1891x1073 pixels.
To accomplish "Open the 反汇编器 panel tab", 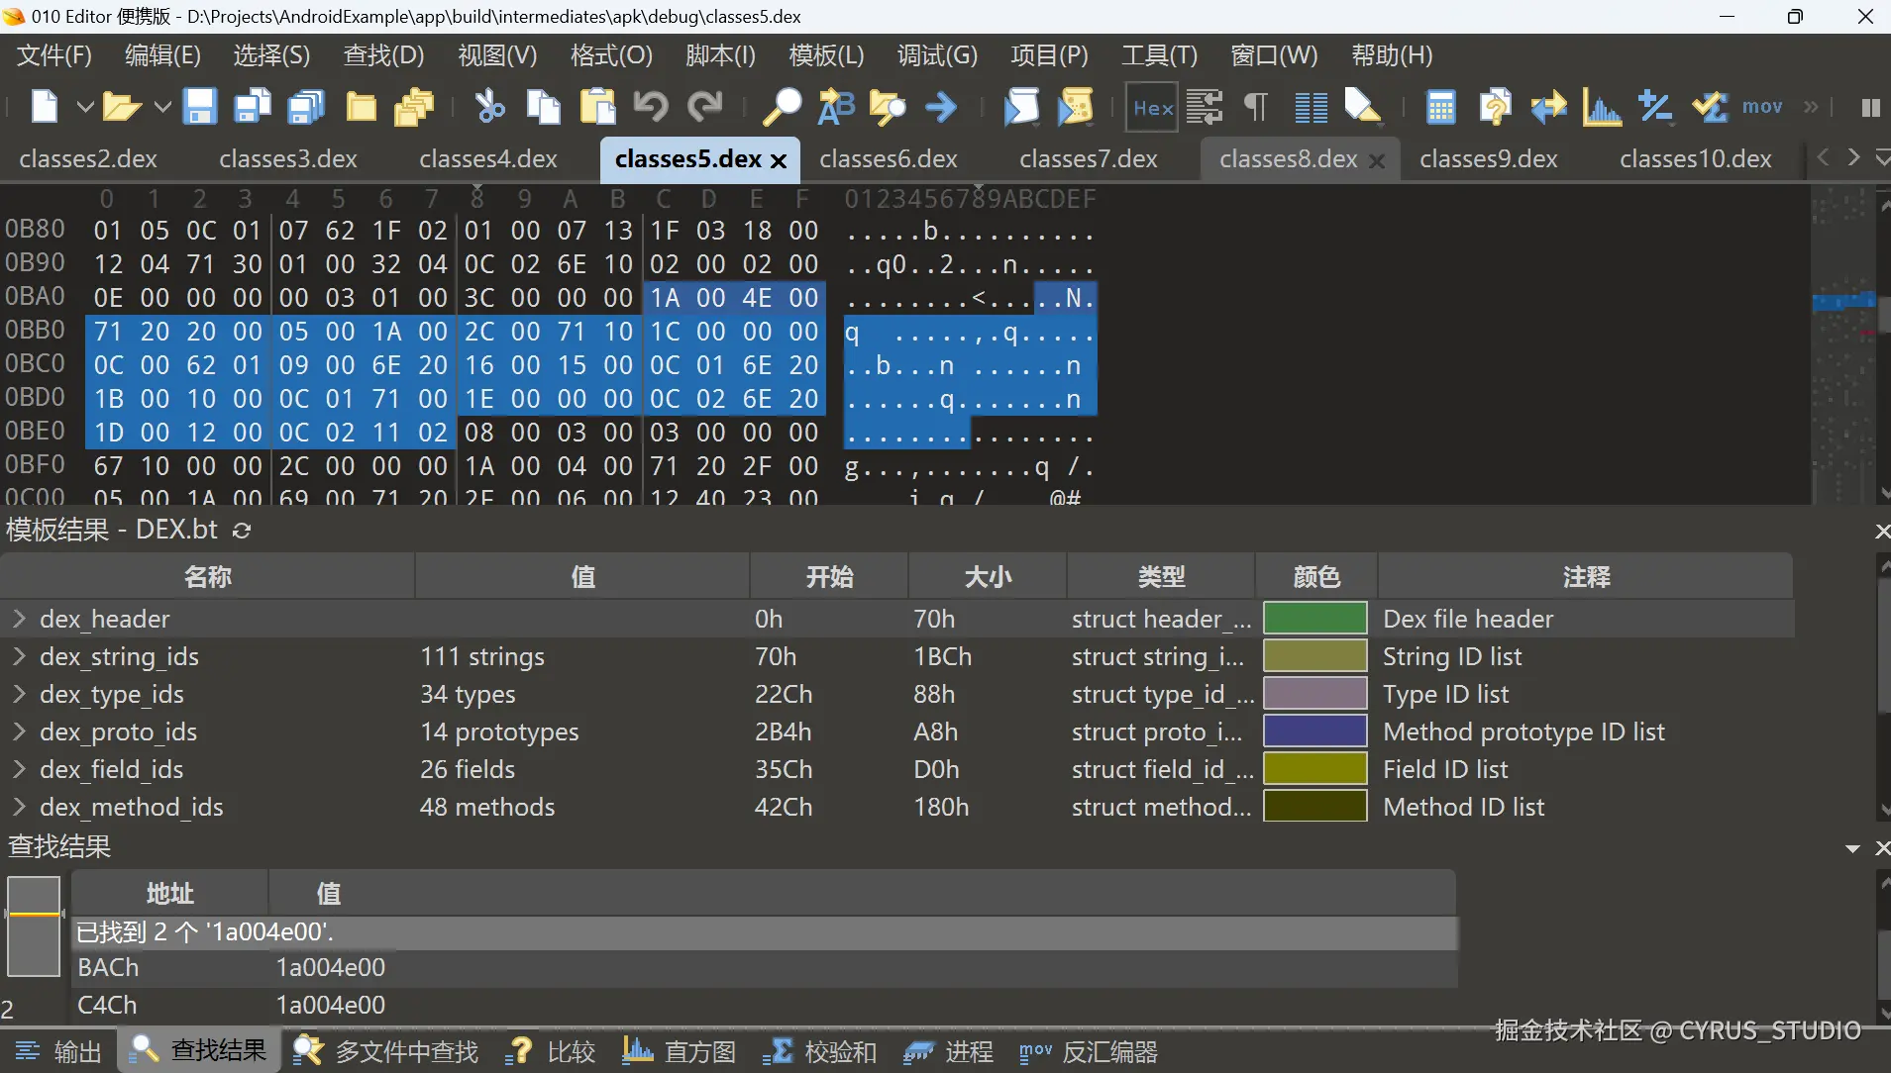I will pyautogui.click(x=1089, y=1051).
